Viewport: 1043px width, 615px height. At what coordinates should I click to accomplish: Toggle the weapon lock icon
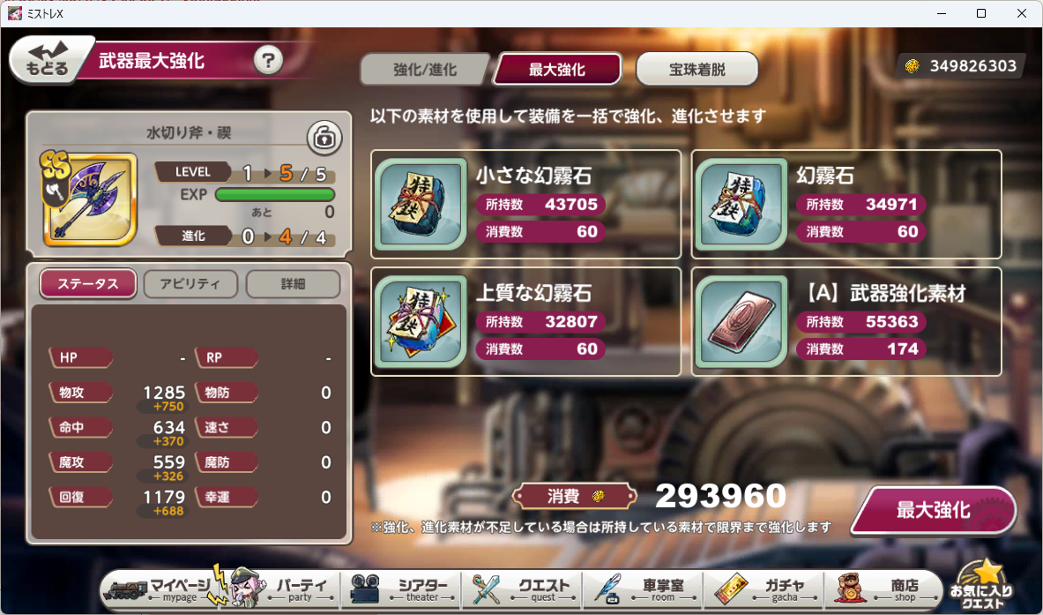pyautogui.click(x=324, y=138)
